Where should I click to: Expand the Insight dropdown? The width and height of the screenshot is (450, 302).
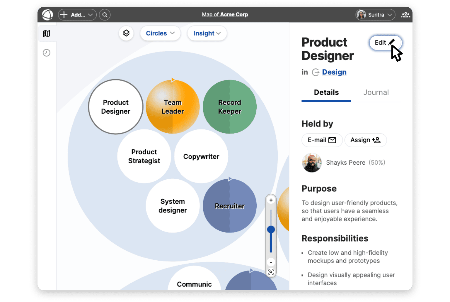click(x=207, y=33)
